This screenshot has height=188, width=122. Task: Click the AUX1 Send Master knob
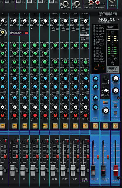(95, 79)
